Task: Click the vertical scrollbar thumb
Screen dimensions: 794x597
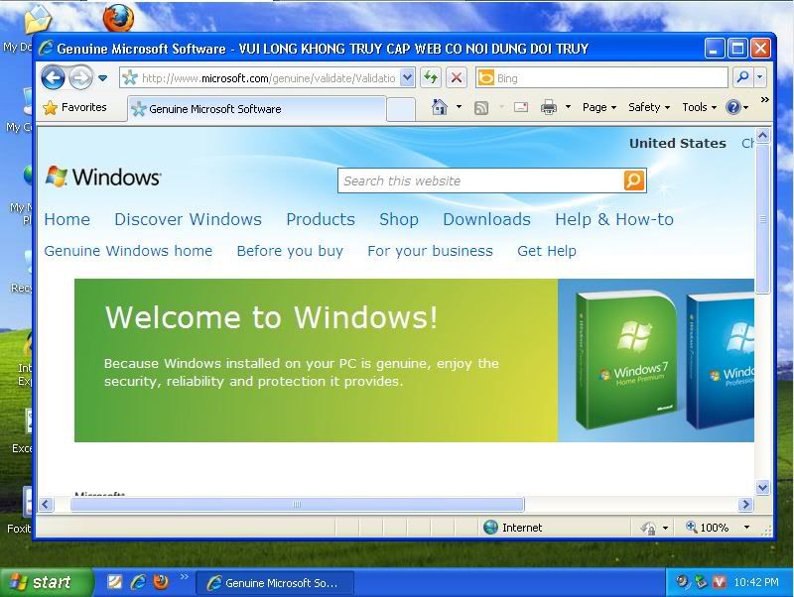Action: click(762, 218)
